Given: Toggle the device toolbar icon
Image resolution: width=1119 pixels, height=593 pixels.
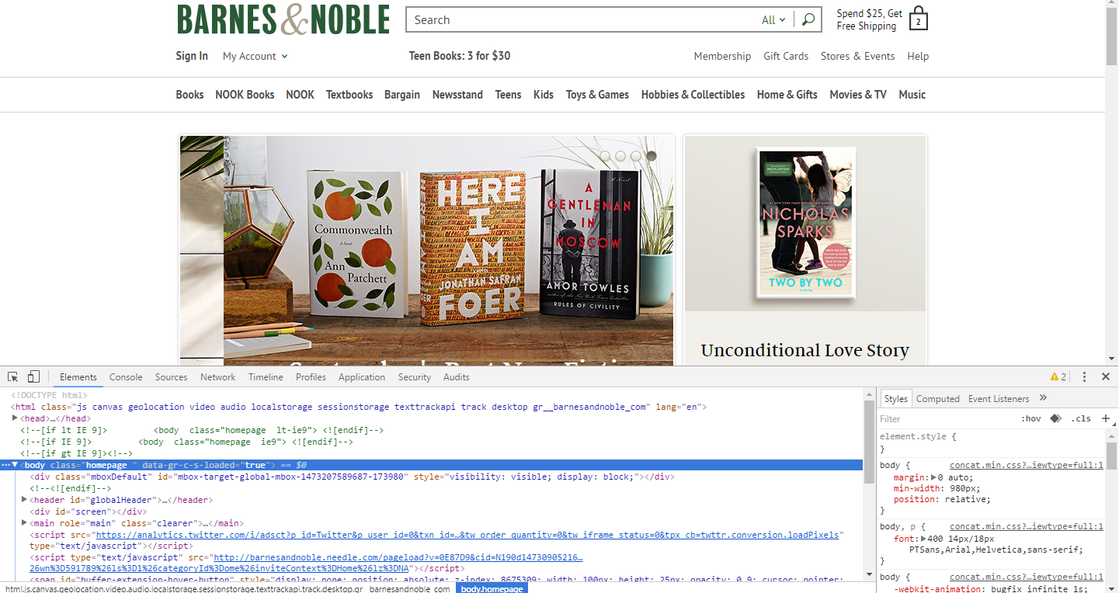Looking at the screenshot, I should [x=33, y=376].
